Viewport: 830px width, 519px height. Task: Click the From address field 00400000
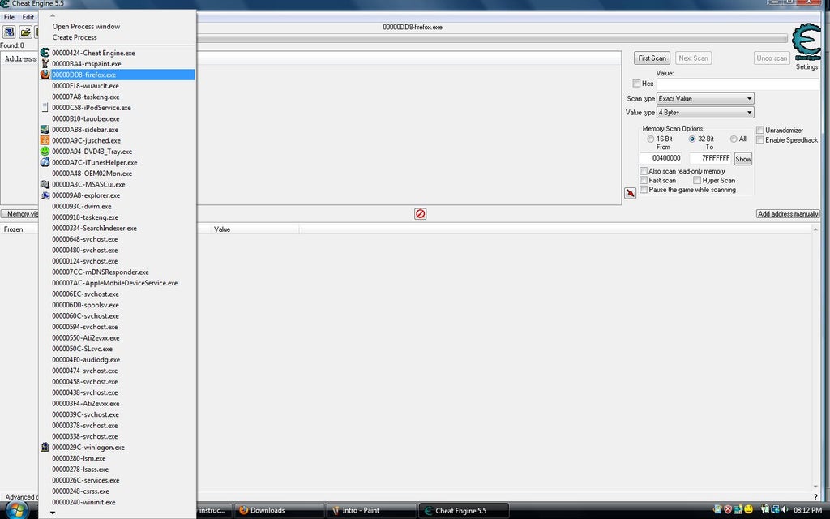pos(661,158)
